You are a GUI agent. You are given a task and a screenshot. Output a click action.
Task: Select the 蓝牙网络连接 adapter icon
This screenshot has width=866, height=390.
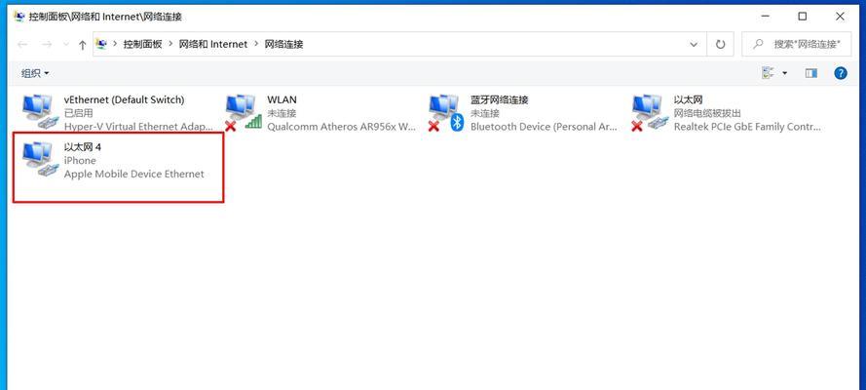pos(447,112)
